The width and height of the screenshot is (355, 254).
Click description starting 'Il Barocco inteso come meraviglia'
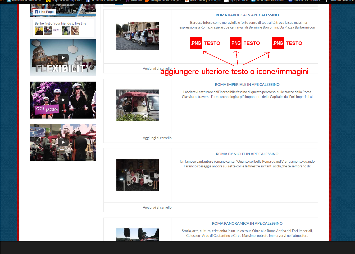point(247,25)
